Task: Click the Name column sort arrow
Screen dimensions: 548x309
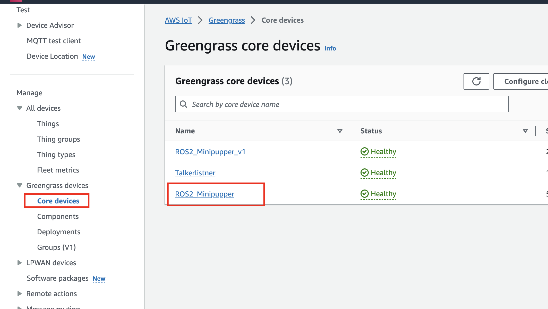Action: pyautogui.click(x=340, y=131)
